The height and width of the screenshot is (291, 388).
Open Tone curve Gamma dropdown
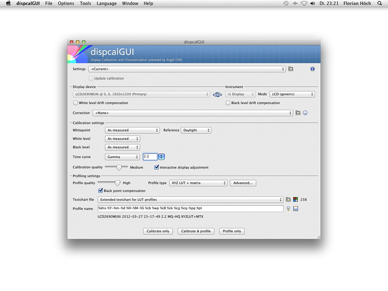click(x=122, y=157)
